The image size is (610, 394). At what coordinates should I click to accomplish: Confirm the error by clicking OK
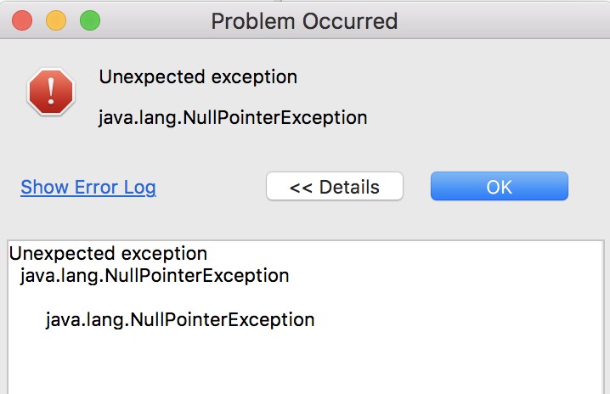pos(499,186)
